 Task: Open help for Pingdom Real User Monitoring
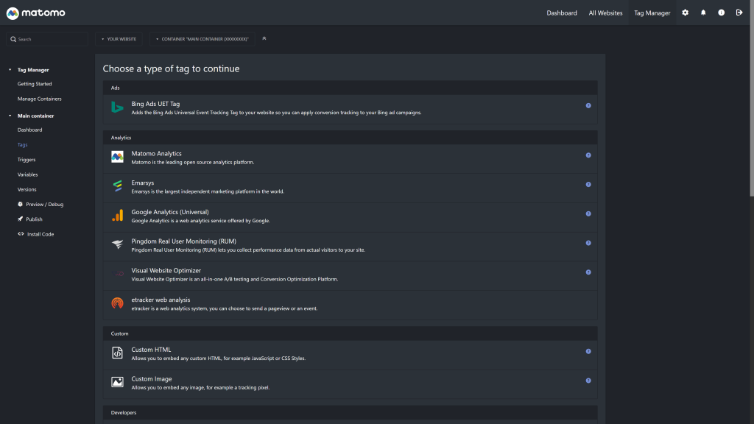click(588, 243)
